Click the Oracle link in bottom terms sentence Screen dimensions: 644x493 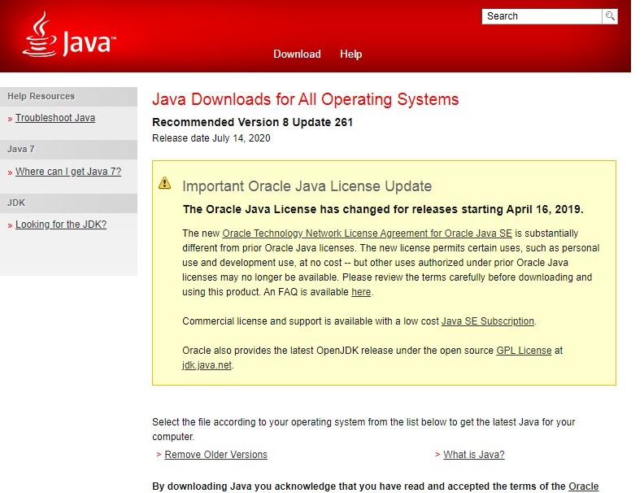[583, 486]
